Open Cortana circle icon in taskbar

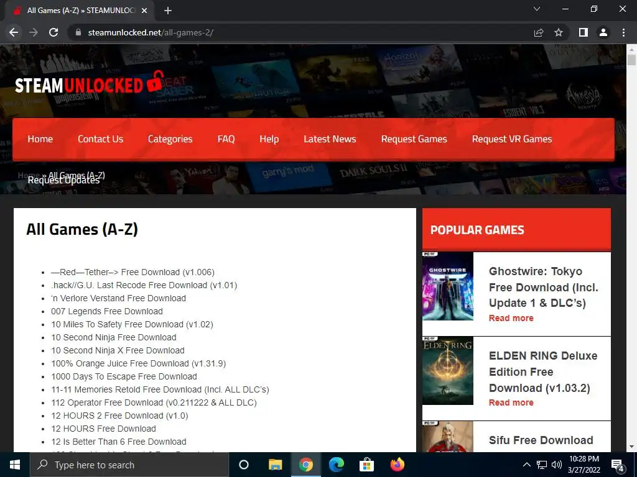point(244,465)
